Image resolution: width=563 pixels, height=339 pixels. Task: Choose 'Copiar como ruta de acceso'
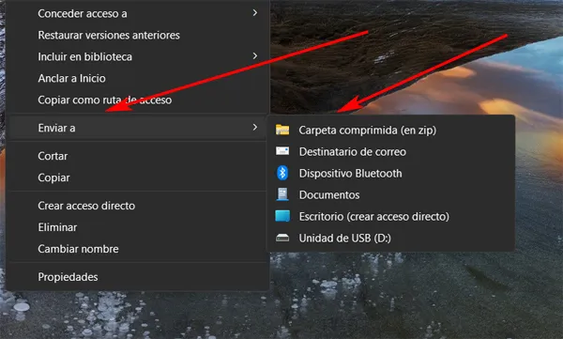(x=138, y=100)
